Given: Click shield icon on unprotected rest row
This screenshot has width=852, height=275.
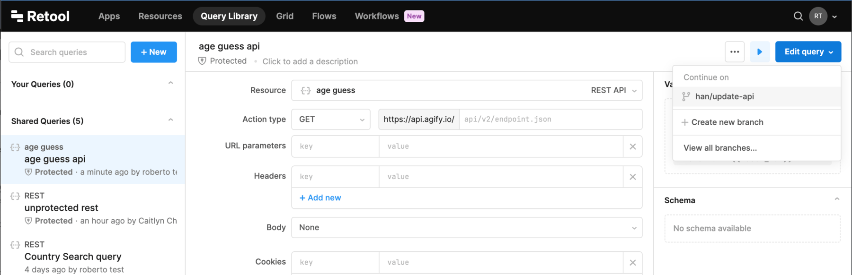Looking at the screenshot, I should coord(28,221).
